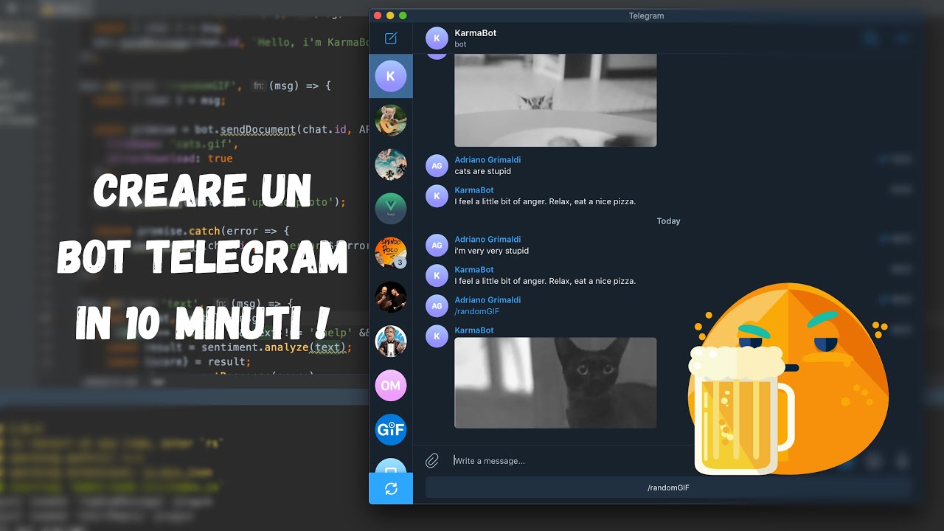Screen dimensions: 944x531
Task: Select the 'i'm very very stupid' message
Action: click(491, 251)
